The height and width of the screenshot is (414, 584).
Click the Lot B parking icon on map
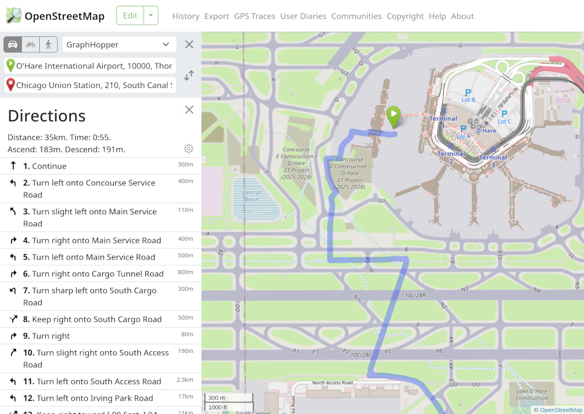click(468, 93)
